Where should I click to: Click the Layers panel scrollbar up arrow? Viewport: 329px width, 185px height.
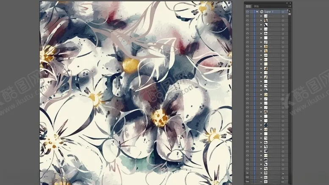pyautogui.click(x=290, y=11)
